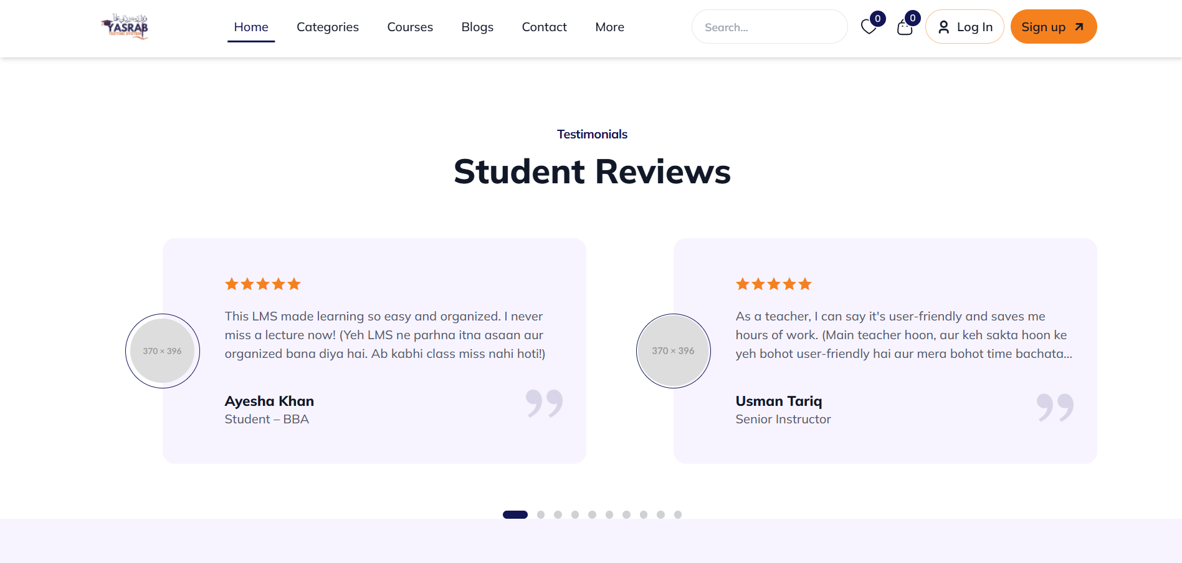Open the Blogs page
1182x563 pixels.
coord(477,27)
